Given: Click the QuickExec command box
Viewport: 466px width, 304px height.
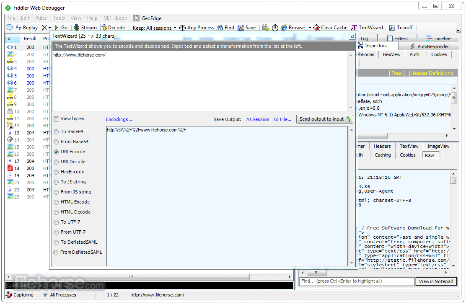Looking at the screenshot, I should (149, 286).
